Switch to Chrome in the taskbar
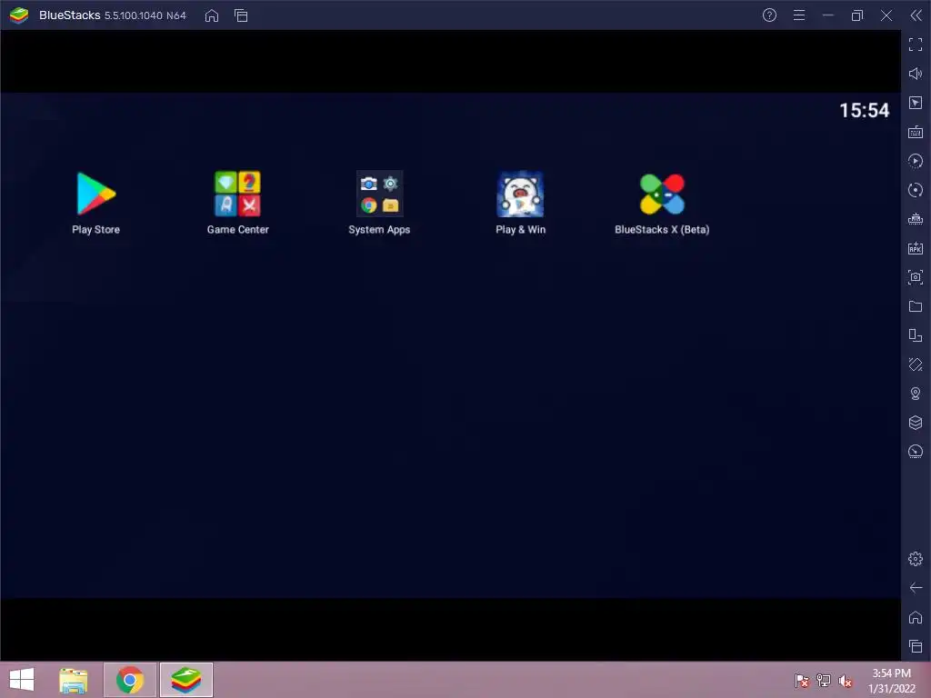 click(130, 680)
